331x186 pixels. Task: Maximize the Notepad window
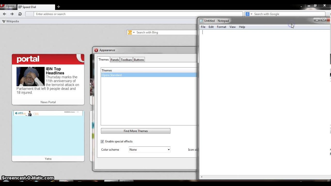pyautogui.click(x=323, y=20)
